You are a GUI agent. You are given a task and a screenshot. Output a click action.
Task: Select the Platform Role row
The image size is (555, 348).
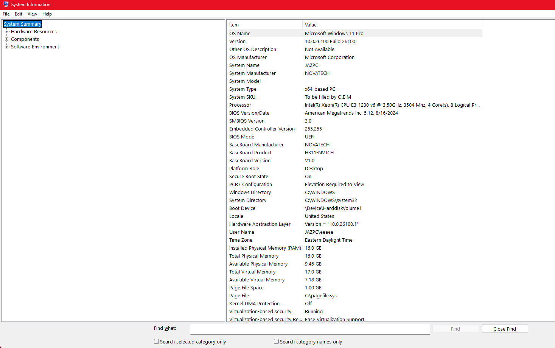355,168
